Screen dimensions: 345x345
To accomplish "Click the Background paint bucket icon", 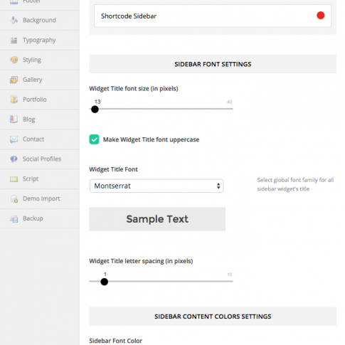I will (14, 20).
